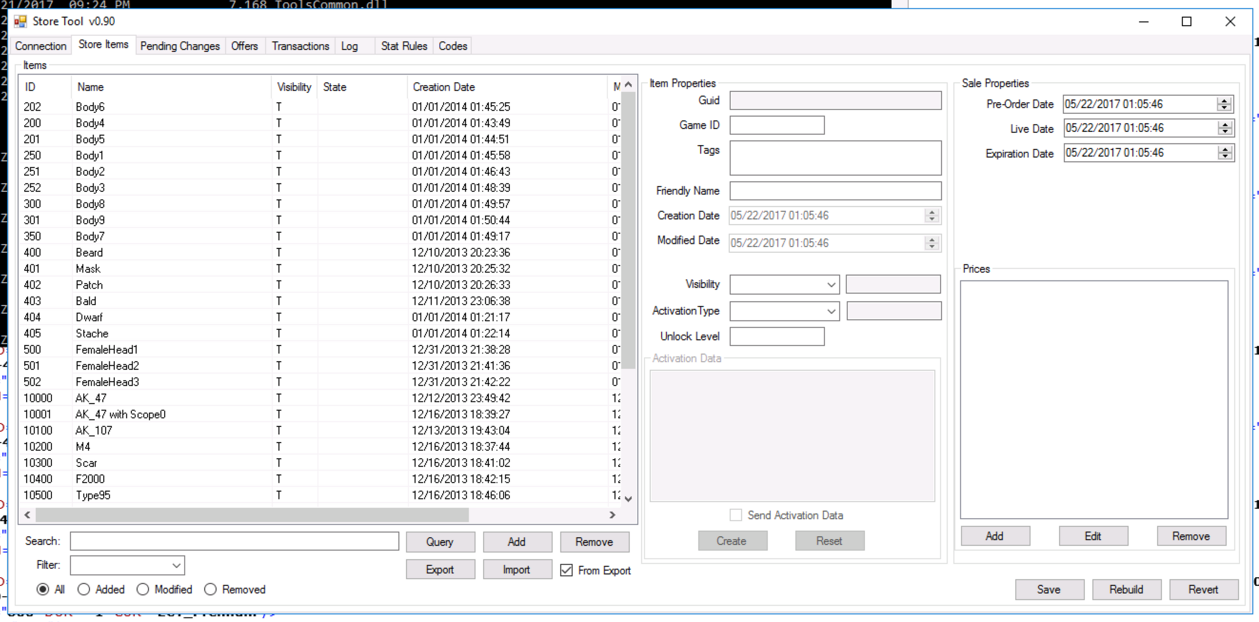
Task: Select the Type95 row
Action: point(320,496)
